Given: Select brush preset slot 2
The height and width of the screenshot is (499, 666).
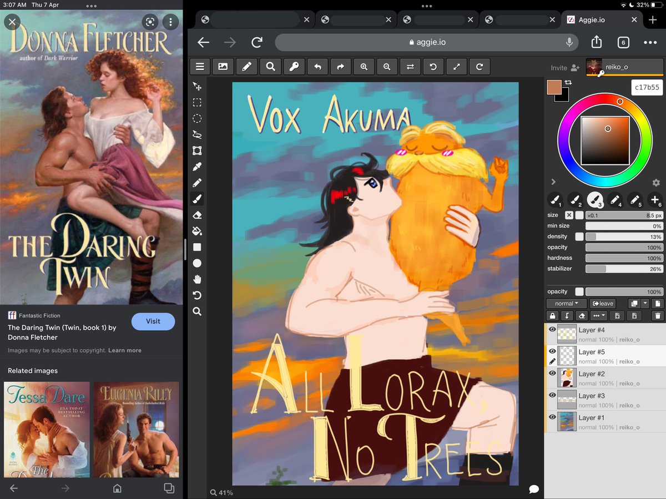Looking at the screenshot, I should coord(575,200).
